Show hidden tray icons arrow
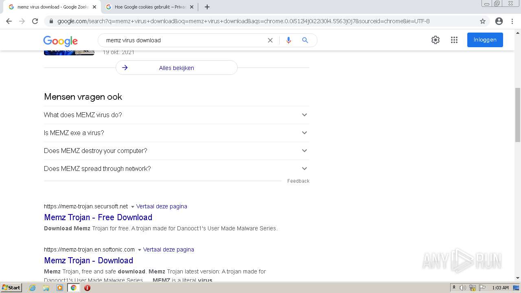 (x=454, y=288)
